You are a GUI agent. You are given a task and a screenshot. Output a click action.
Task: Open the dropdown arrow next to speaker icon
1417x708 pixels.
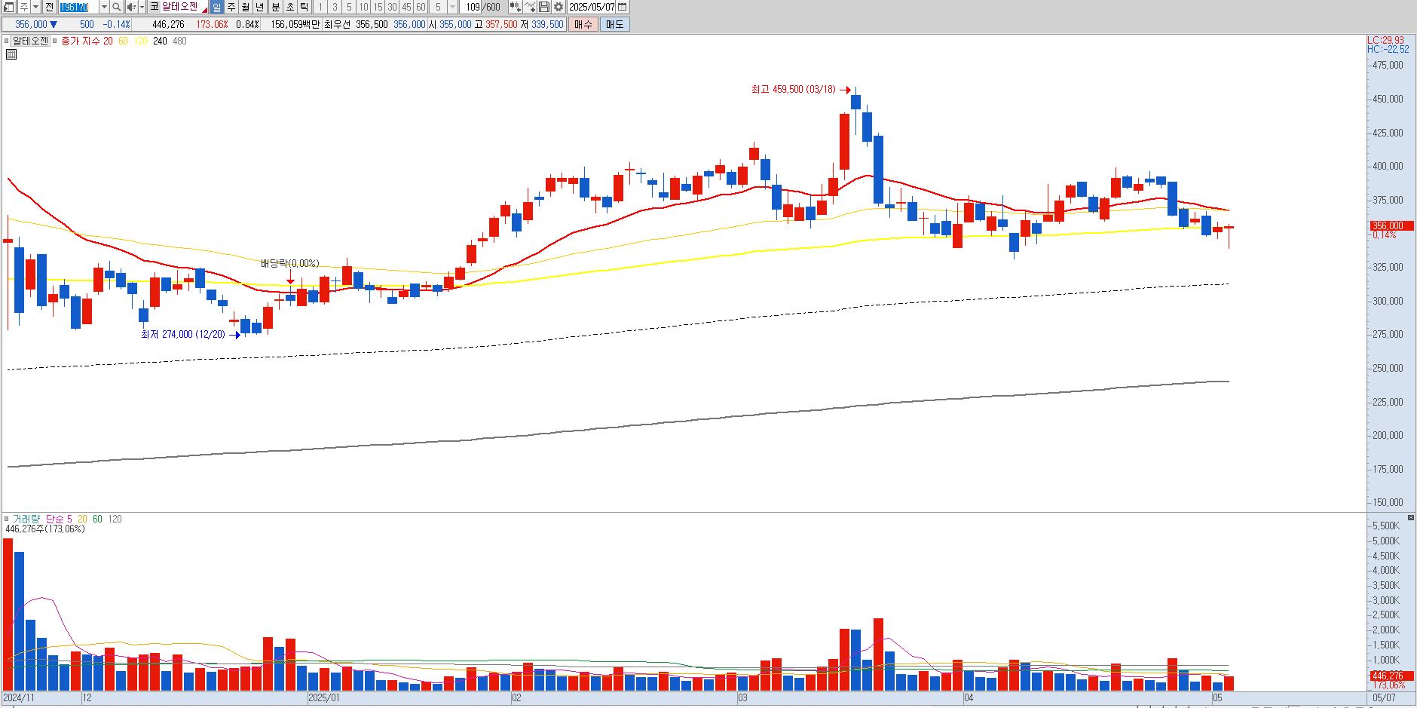point(142,7)
